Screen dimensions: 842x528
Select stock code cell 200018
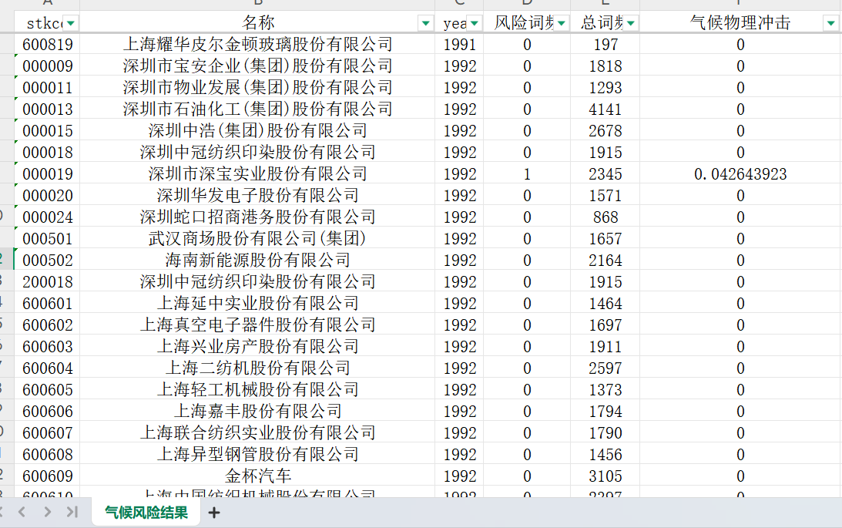pos(47,281)
